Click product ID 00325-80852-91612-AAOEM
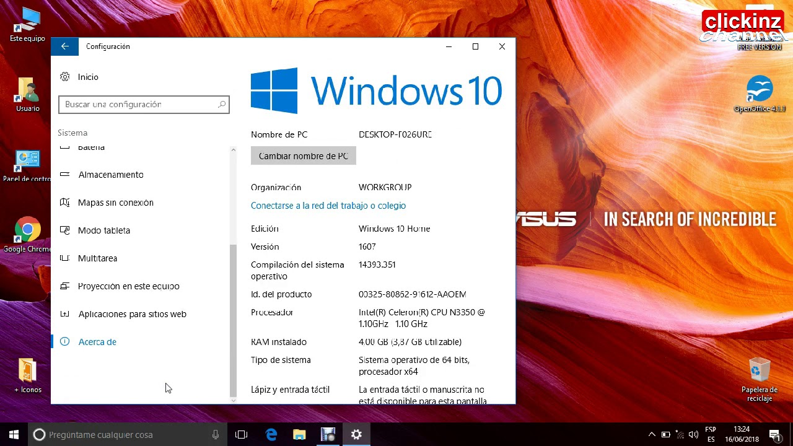Image resolution: width=793 pixels, height=446 pixels. click(x=413, y=294)
